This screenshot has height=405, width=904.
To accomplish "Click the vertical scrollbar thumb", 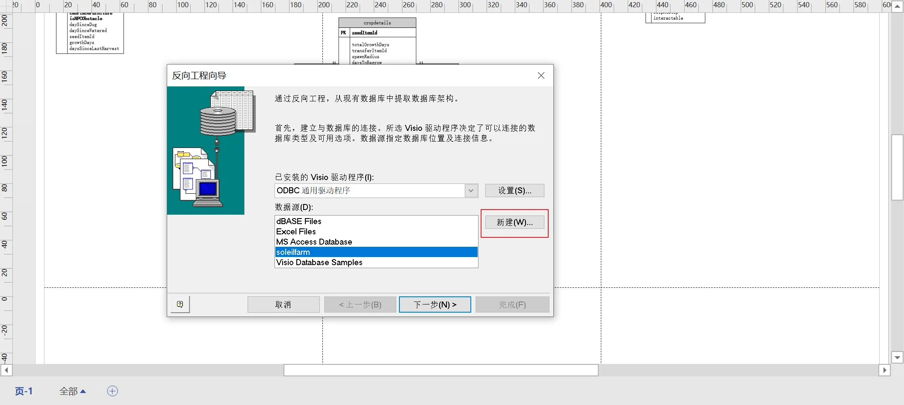I will point(897,167).
